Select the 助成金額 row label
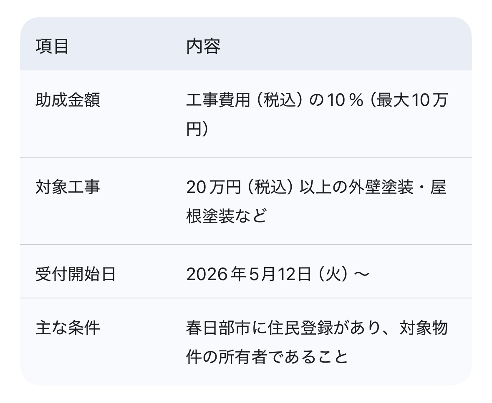This screenshot has height=403, width=492. [x=68, y=100]
